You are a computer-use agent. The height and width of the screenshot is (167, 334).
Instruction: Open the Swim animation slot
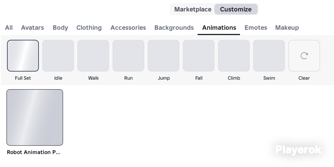[x=269, y=56]
